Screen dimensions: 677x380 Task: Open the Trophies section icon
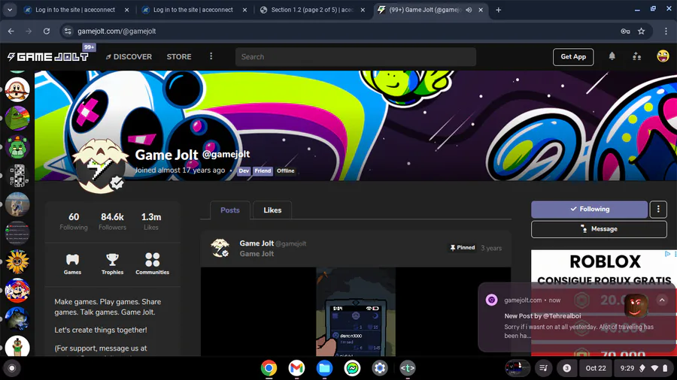tap(112, 264)
